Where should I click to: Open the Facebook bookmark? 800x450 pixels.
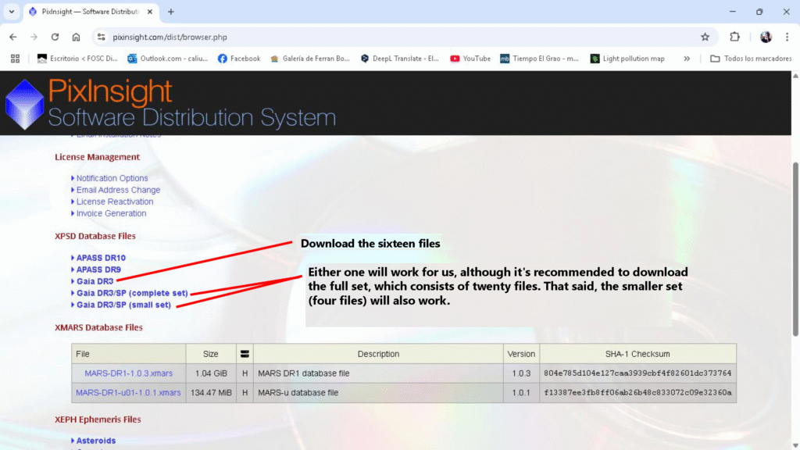click(239, 59)
